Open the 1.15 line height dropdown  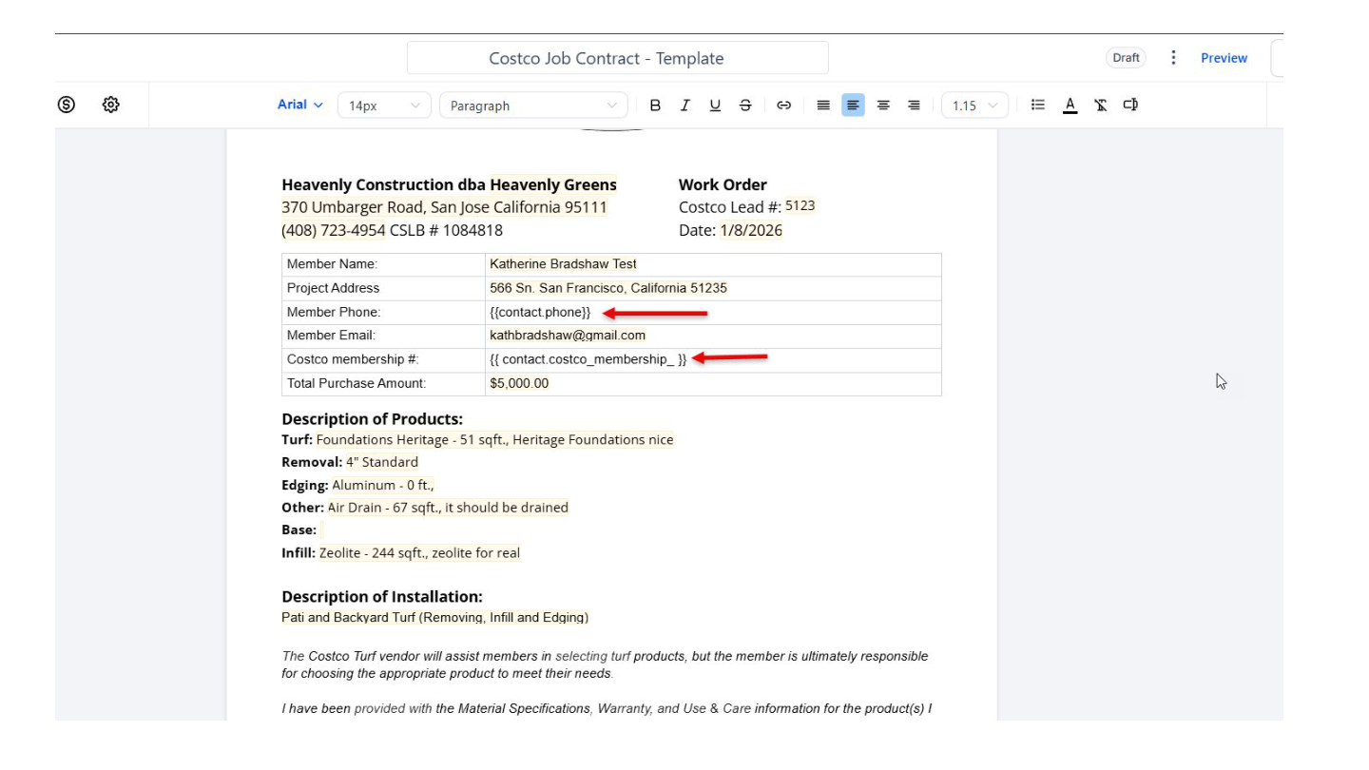tap(975, 106)
